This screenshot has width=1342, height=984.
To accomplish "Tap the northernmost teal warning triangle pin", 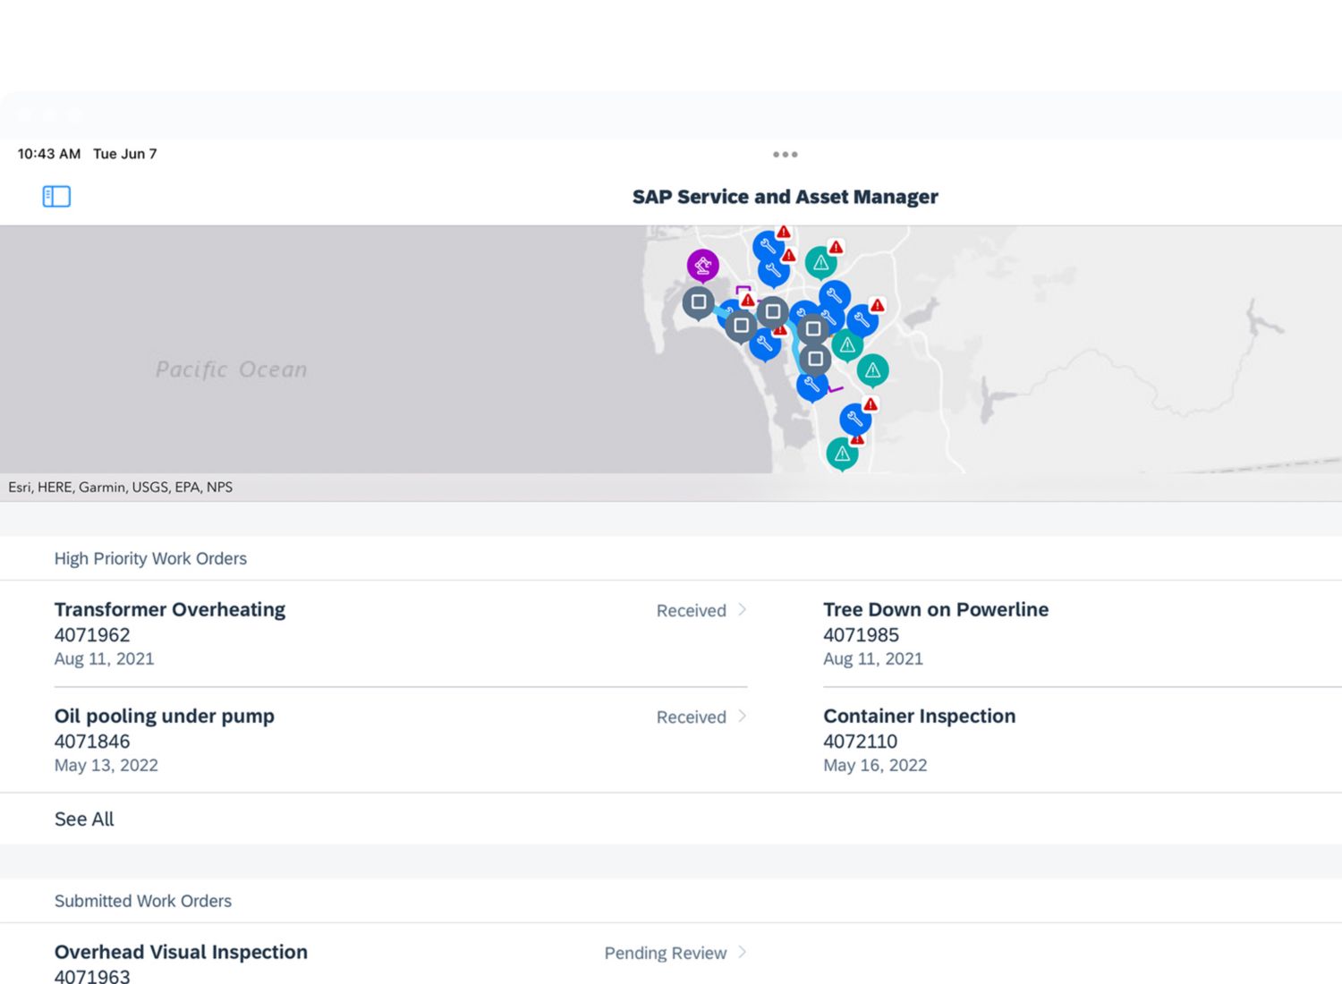I will [x=820, y=262].
